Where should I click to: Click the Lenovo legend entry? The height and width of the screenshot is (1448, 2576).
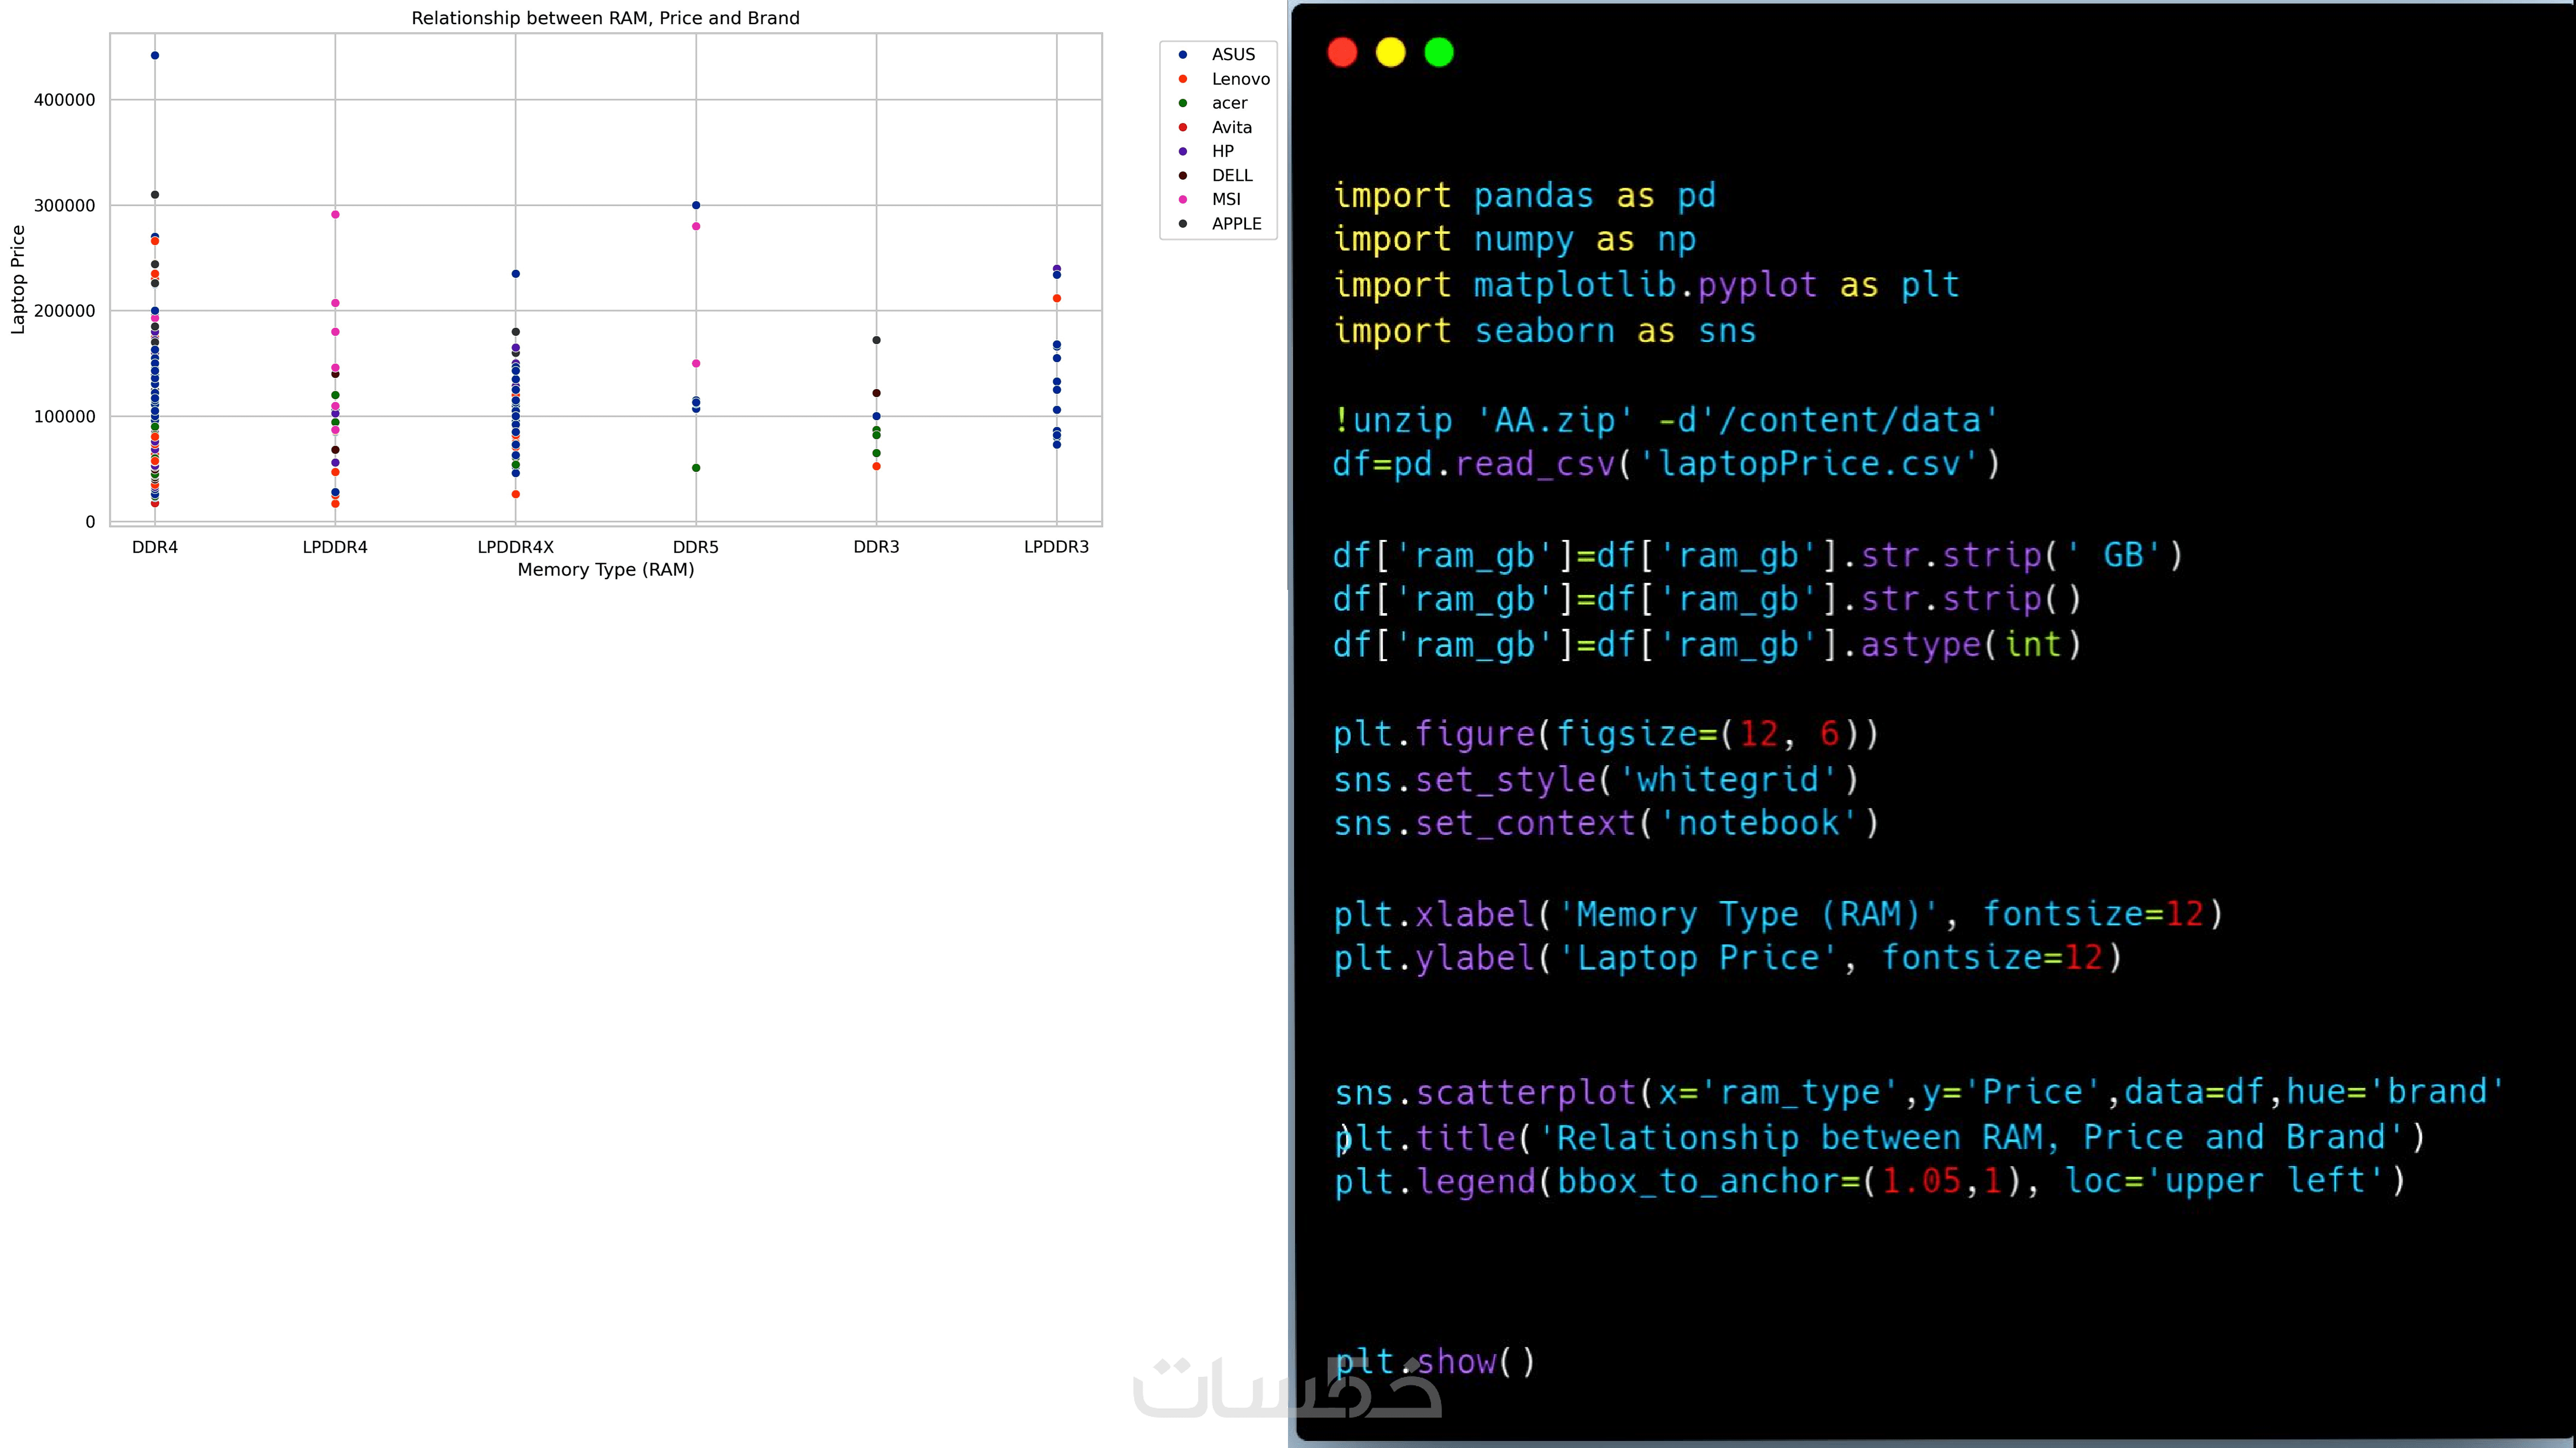pos(1240,79)
